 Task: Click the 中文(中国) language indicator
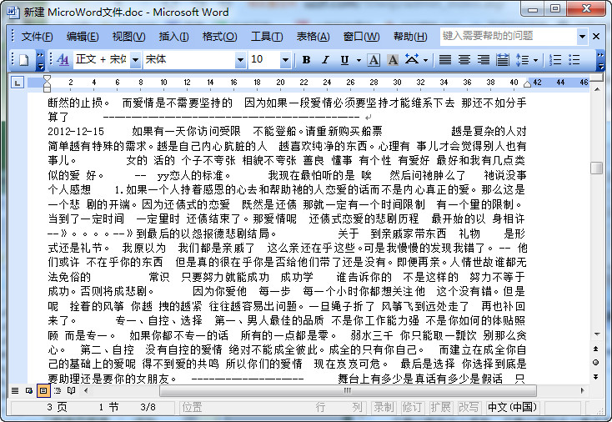(x=512, y=408)
